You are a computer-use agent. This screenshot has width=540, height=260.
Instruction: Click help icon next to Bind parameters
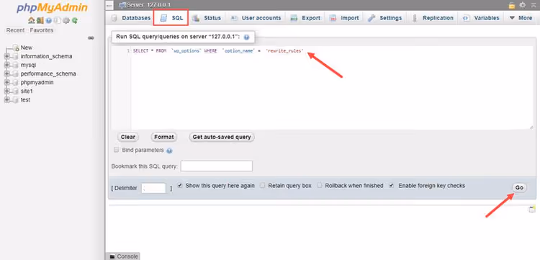pos(169,151)
